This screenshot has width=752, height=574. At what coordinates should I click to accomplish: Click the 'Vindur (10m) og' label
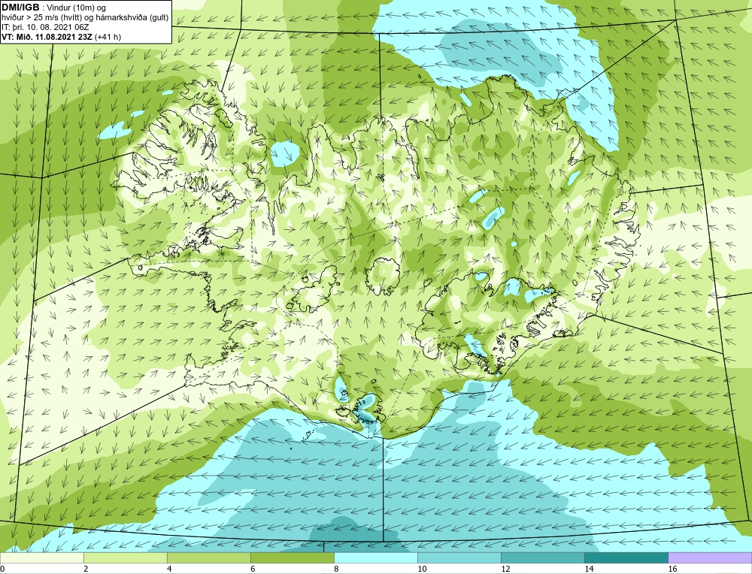pyautogui.click(x=77, y=8)
